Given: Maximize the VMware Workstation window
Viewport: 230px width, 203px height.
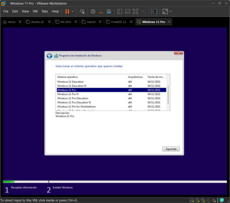Looking at the screenshot, I should [x=219, y=3].
